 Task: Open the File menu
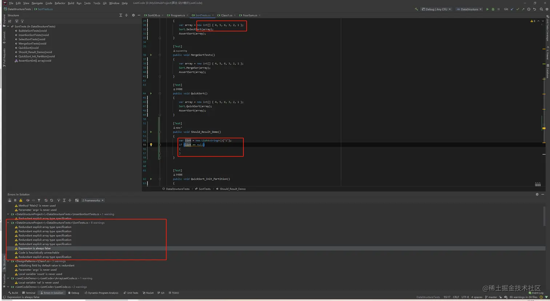(x=11, y=3)
